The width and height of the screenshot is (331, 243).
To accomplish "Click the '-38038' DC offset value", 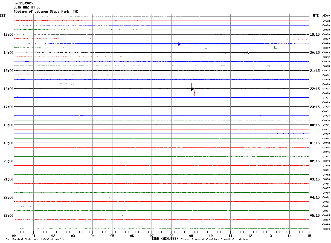I will [x=326, y=61].
